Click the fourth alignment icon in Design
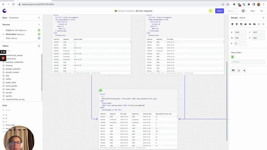Image resolution: width=267 pixels, height=150 pixels. point(246,24)
